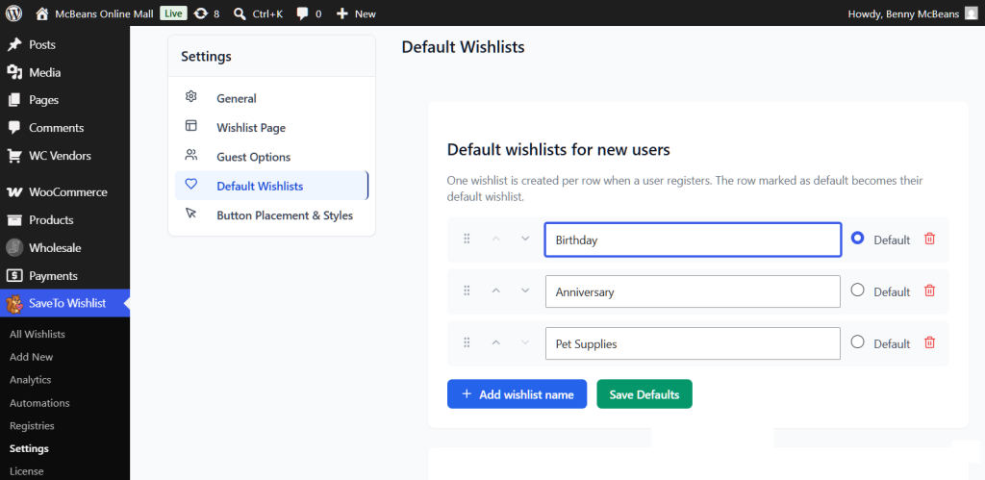Click the Payments dollar icon
The width and height of the screenshot is (985, 480).
14,276
